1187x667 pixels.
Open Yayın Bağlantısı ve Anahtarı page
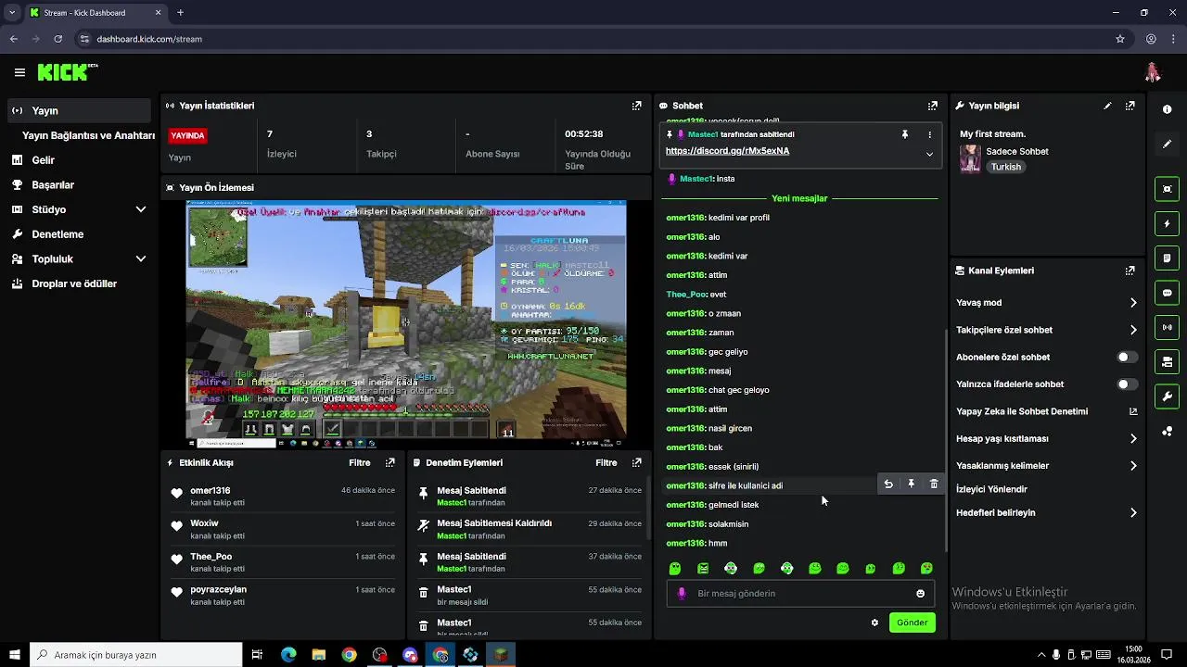[x=88, y=135]
